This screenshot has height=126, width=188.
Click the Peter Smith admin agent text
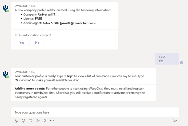[69, 23]
